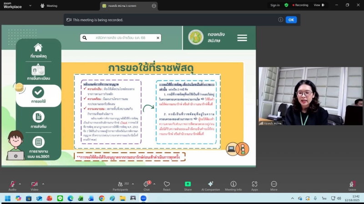Screen dimensions: 364x204
Task: Unmute microphone with the Audio icon
Action: (x=12, y=184)
